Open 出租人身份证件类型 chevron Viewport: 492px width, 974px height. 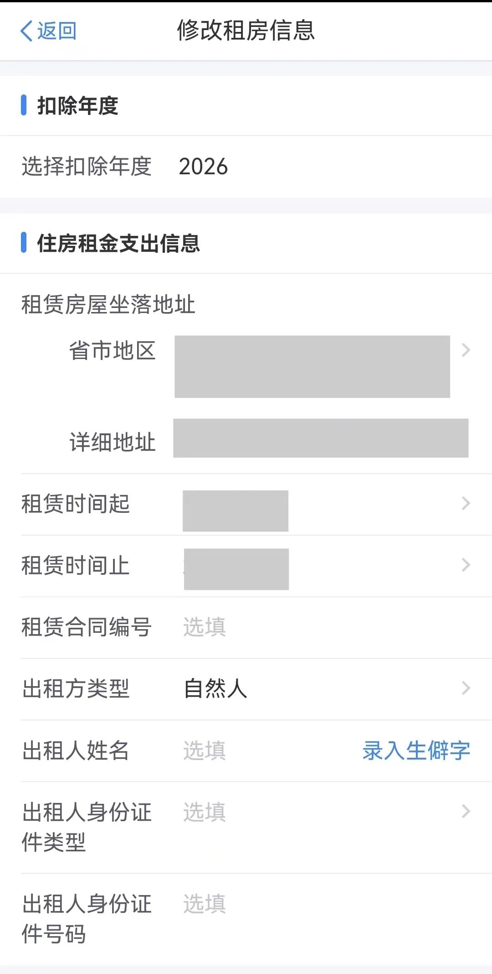(466, 812)
